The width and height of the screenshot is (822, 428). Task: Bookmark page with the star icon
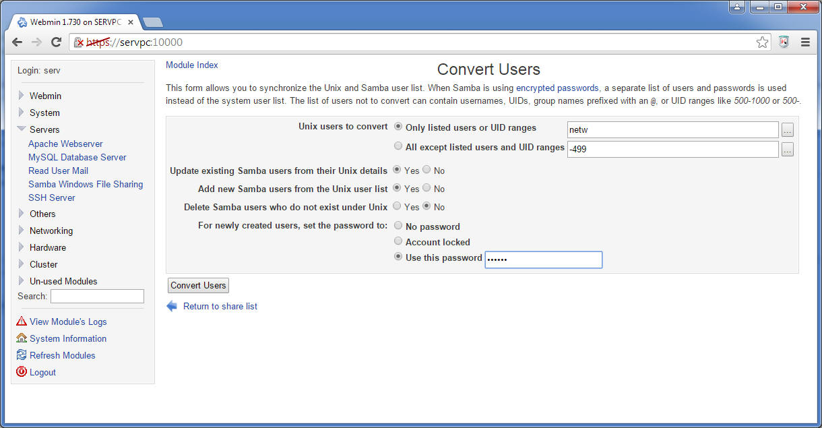[x=762, y=42]
